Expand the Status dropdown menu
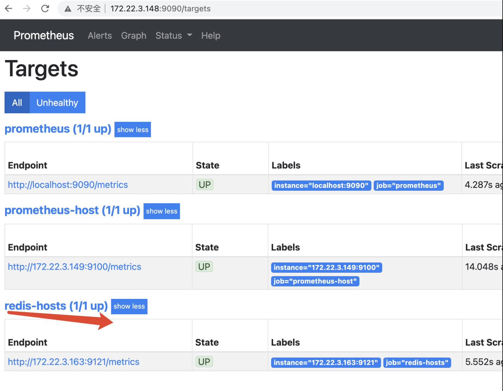 (174, 36)
